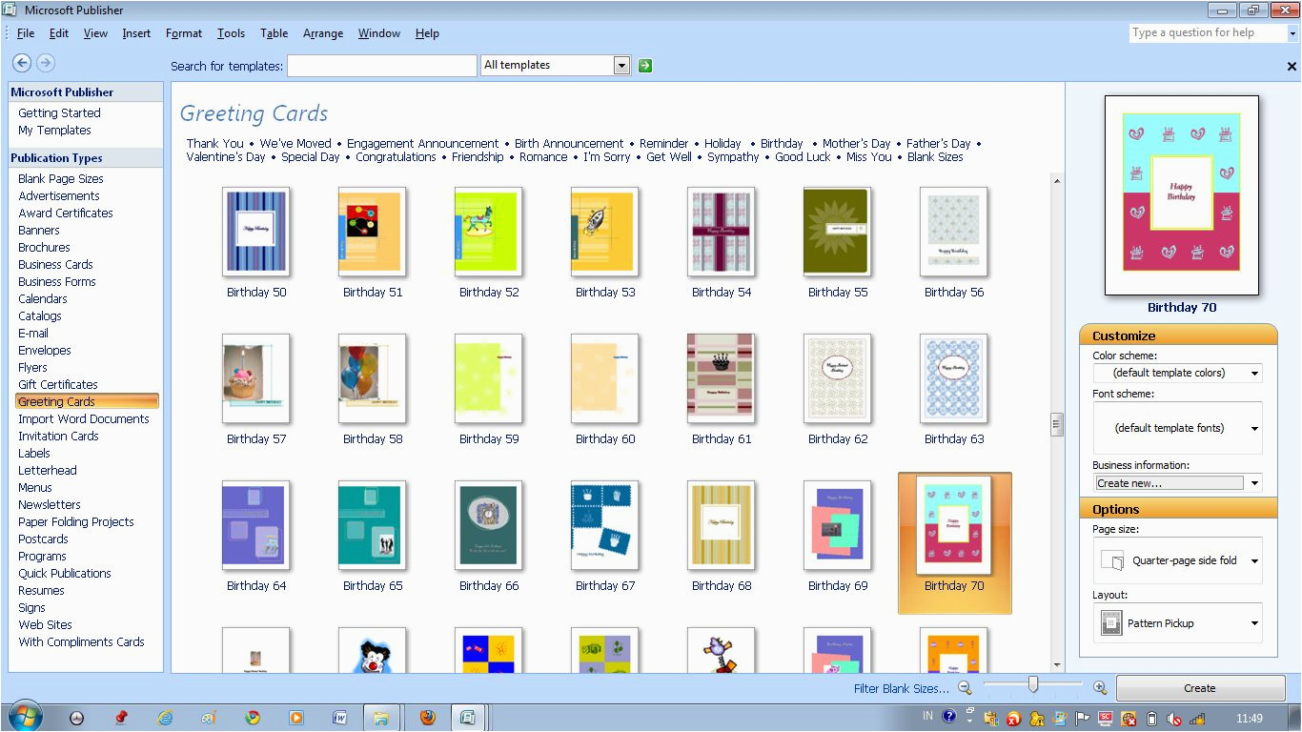This screenshot has width=1302, height=732.
Task: Open Windows Explorer folder in taskbar
Action: coord(380,718)
